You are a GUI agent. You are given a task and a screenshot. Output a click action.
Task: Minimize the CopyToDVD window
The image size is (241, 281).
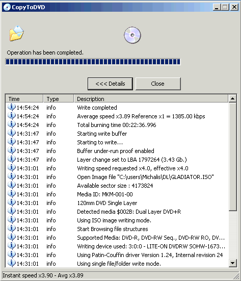click(x=217, y=7)
